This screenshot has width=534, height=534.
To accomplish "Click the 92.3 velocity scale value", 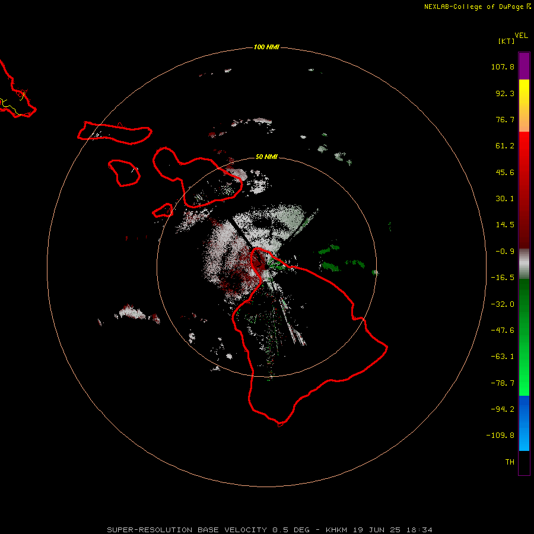I will pyautogui.click(x=505, y=93).
